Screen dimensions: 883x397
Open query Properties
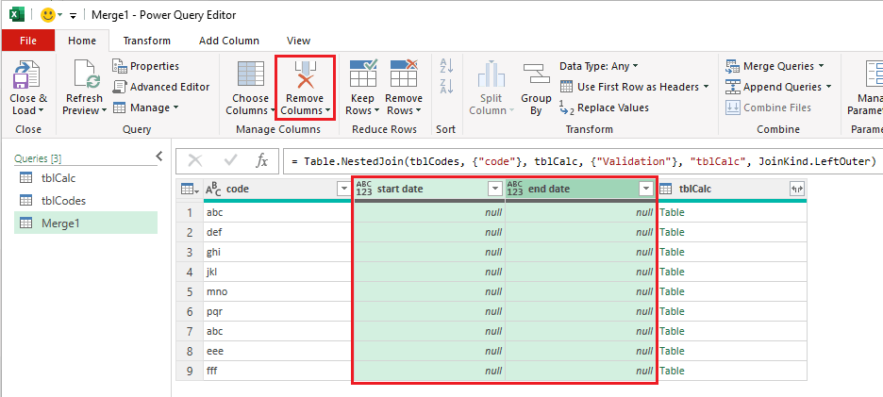[x=145, y=66]
